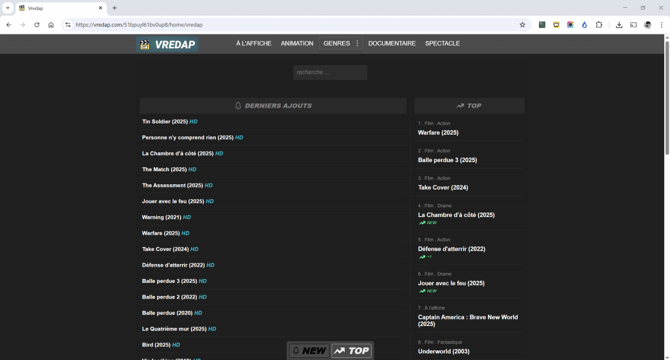
Task: Click the DERNIERS AJOUTS header
Action: [x=273, y=106]
